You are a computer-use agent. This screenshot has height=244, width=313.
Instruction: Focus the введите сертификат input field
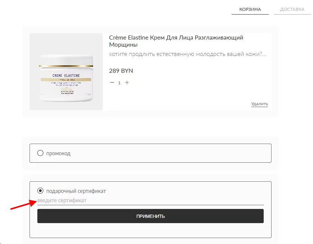[x=151, y=201]
